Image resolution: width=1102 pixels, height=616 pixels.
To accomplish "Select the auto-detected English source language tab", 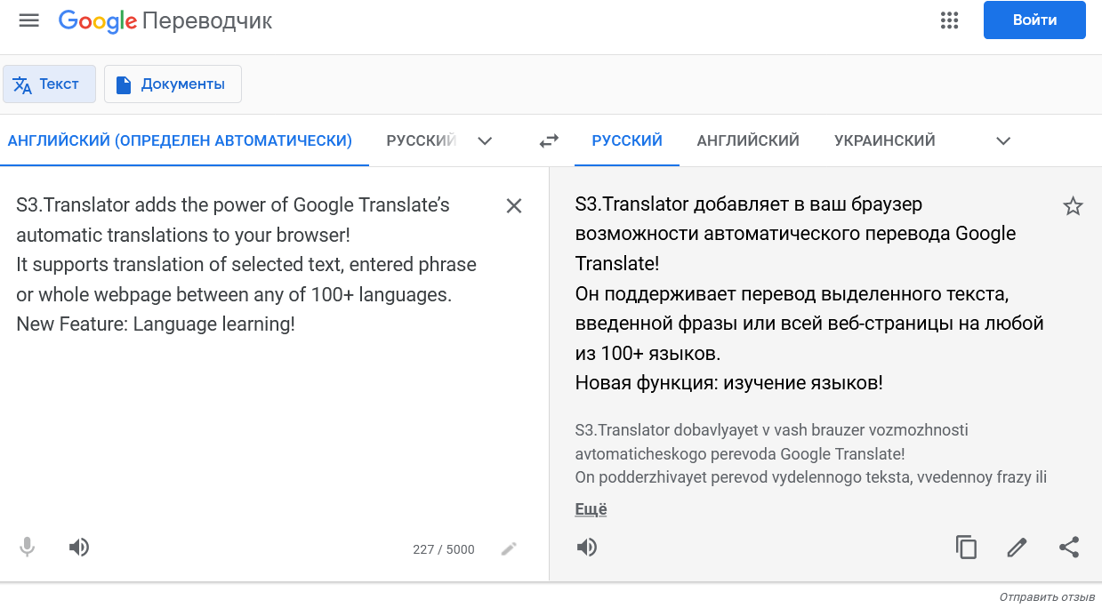I will 180,140.
